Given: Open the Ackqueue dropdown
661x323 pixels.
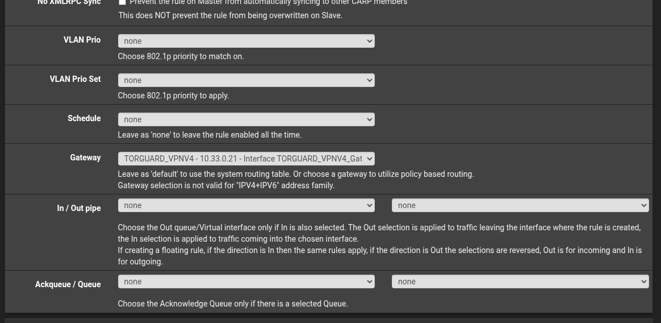Looking at the screenshot, I should pyautogui.click(x=246, y=281).
